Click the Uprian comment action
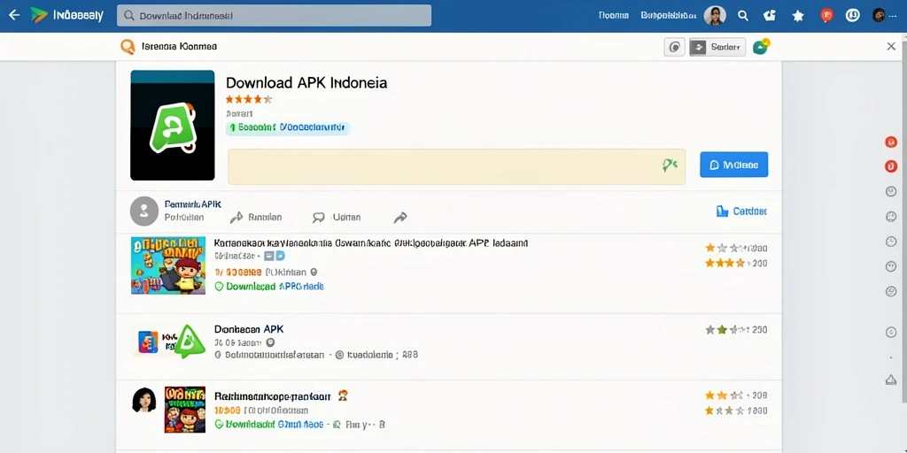This screenshot has height=453, width=907. point(337,218)
